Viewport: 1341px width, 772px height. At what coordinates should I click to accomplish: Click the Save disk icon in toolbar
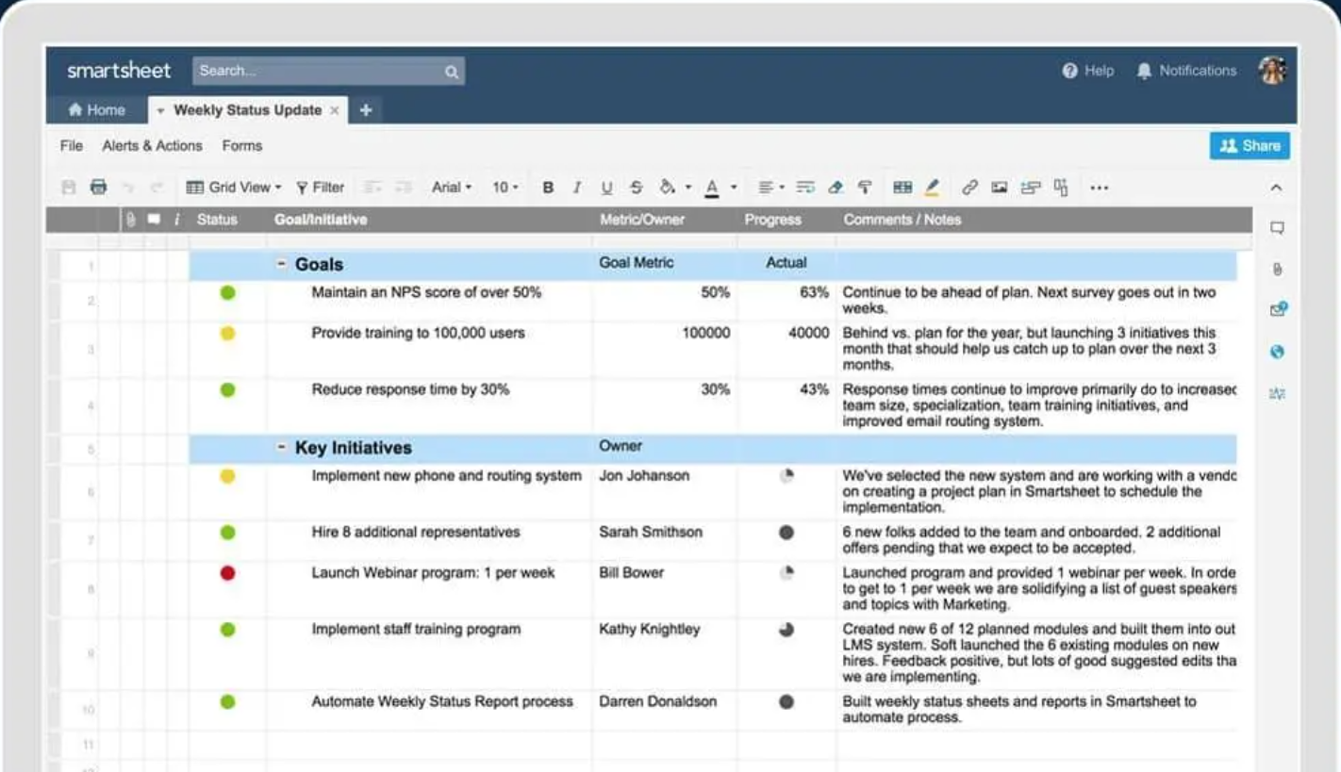click(x=69, y=188)
